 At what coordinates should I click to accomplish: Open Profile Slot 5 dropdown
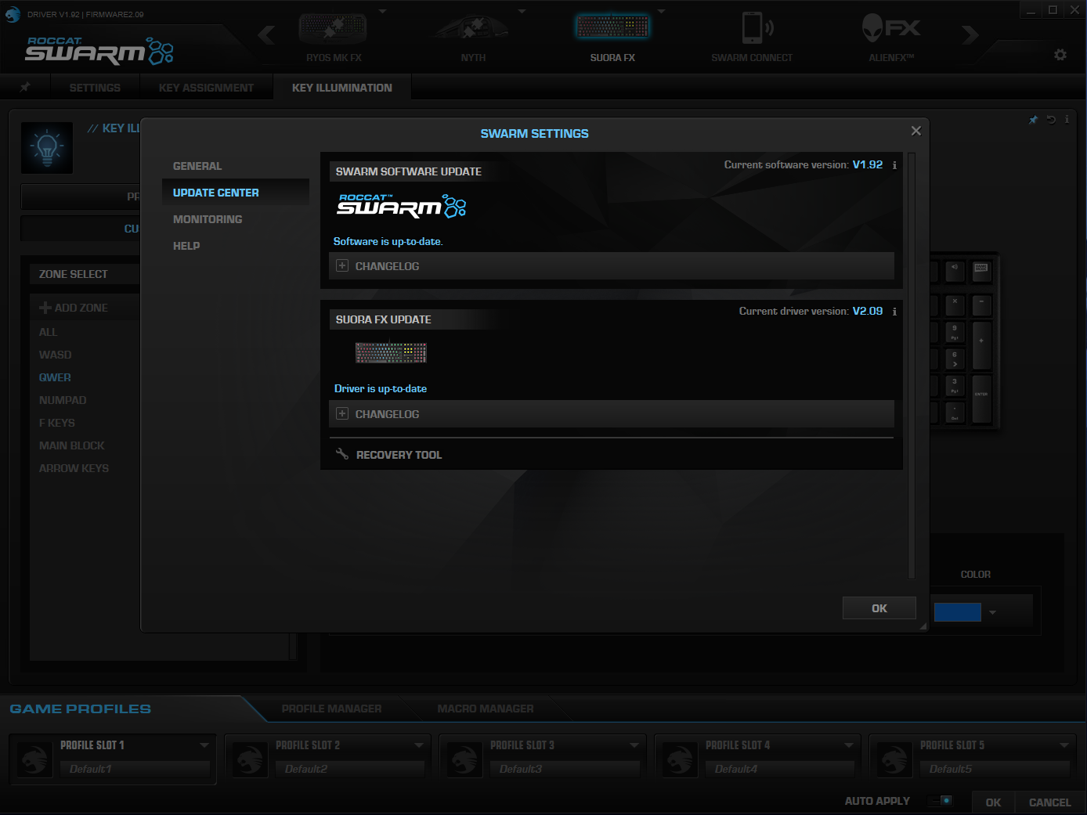pyautogui.click(x=1064, y=745)
